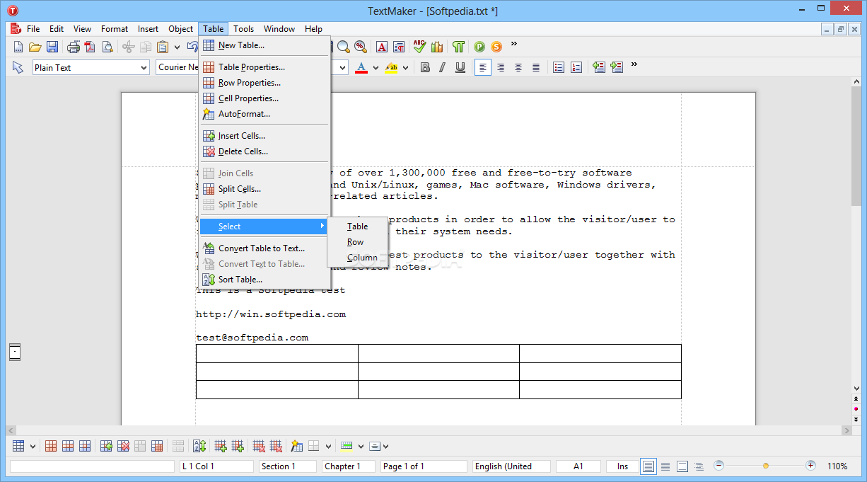Click the Paste clipboard icon
The image size is (867, 482).
click(x=163, y=47)
